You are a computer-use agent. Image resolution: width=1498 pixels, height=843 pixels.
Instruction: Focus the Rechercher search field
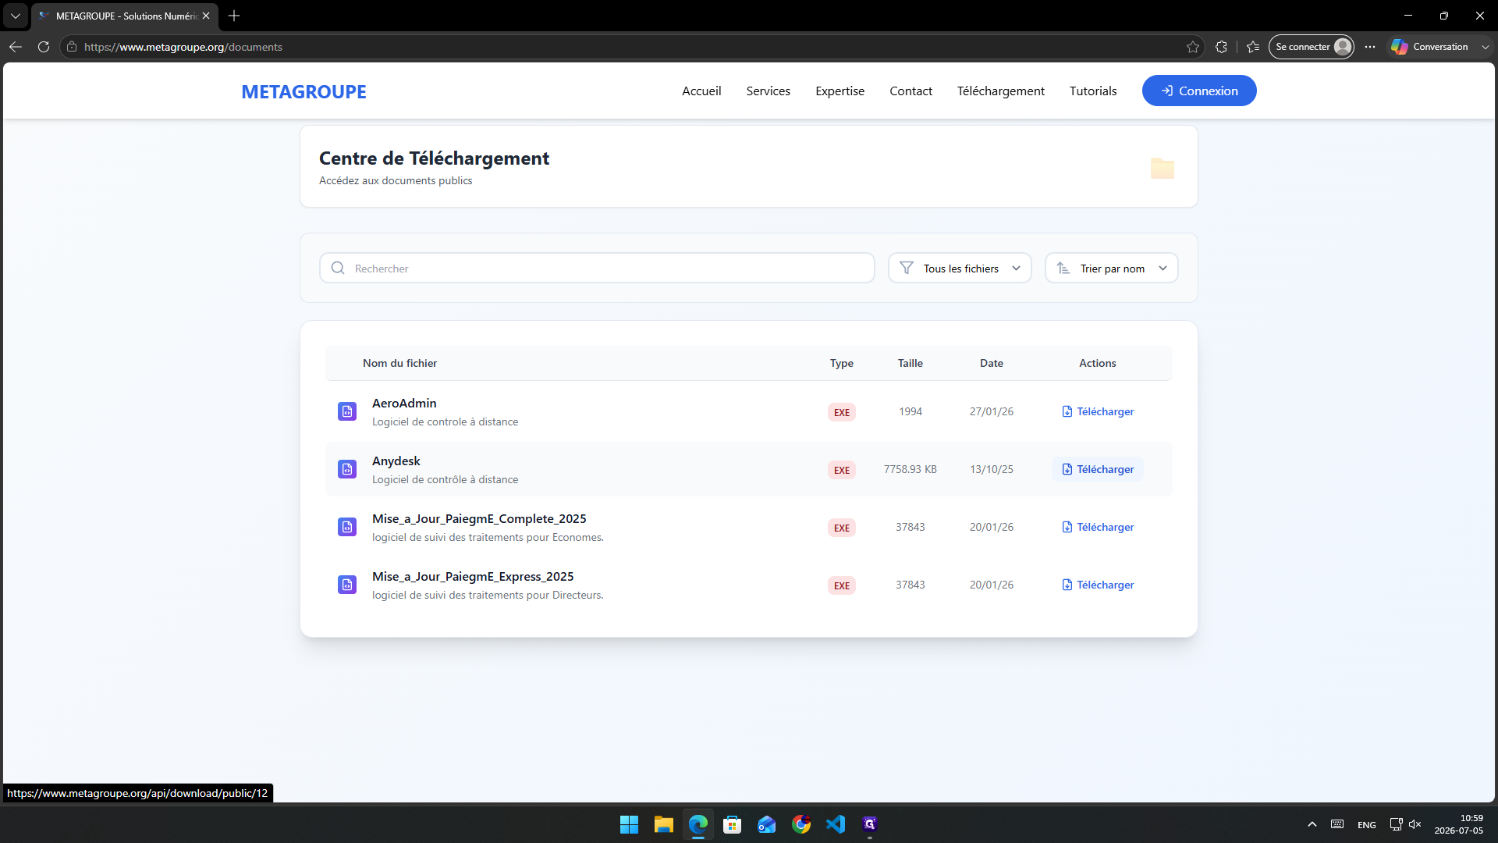(x=597, y=268)
